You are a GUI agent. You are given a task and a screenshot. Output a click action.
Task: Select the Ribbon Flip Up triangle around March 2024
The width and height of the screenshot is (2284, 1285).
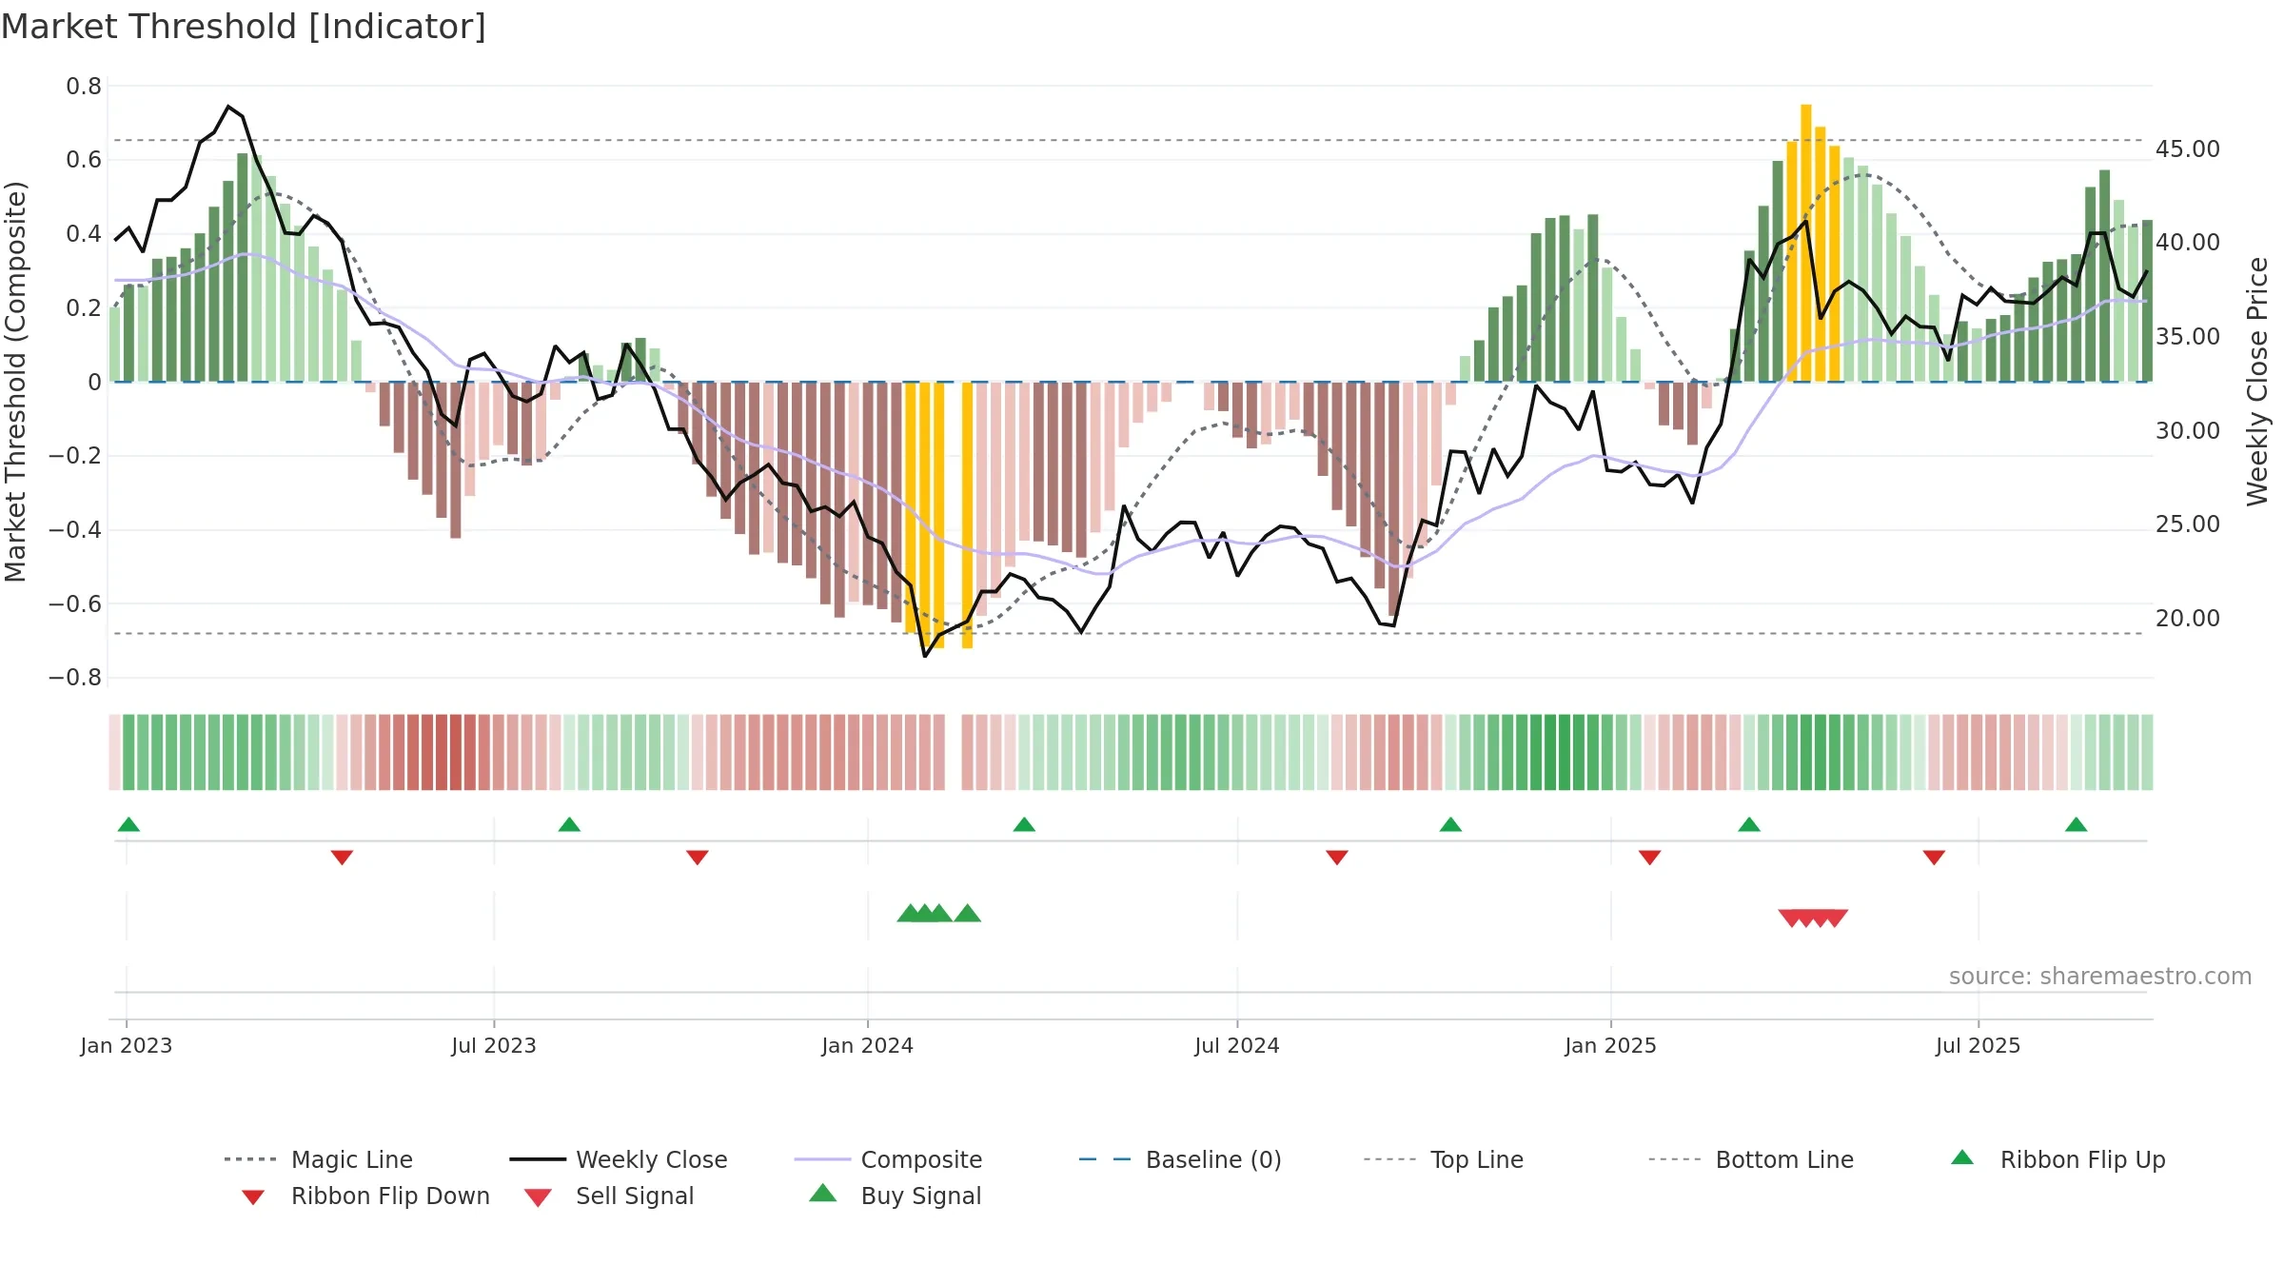pyautogui.click(x=1024, y=824)
